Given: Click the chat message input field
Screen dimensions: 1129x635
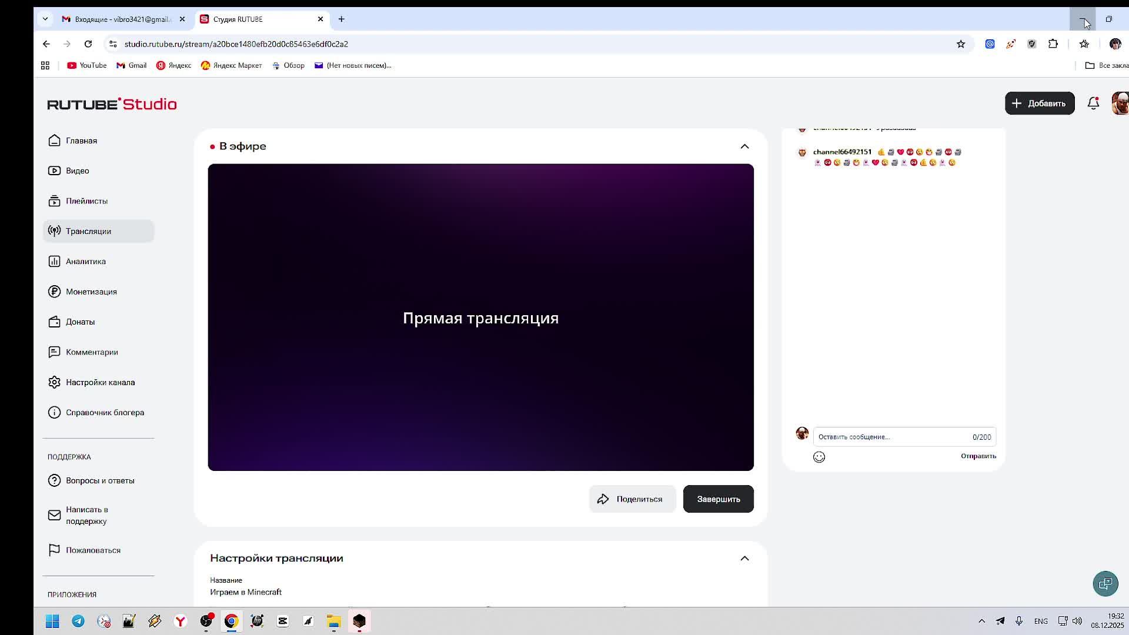Looking at the screenshot, I should click(882, 436).
